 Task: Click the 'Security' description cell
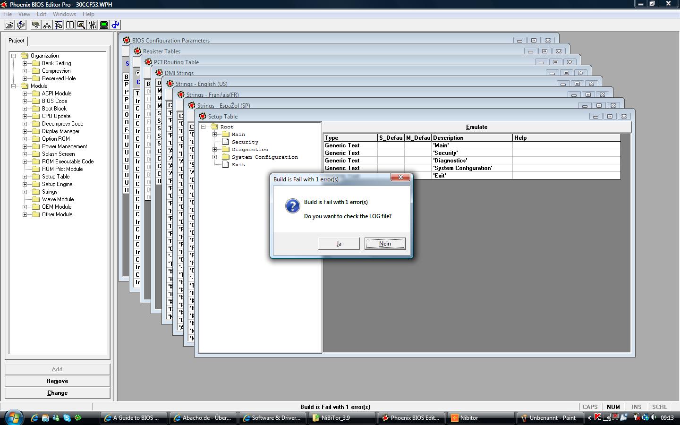coord(472,153)
